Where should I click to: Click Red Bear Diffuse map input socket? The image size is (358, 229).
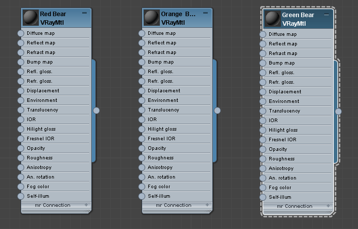[x=21, y=33]
